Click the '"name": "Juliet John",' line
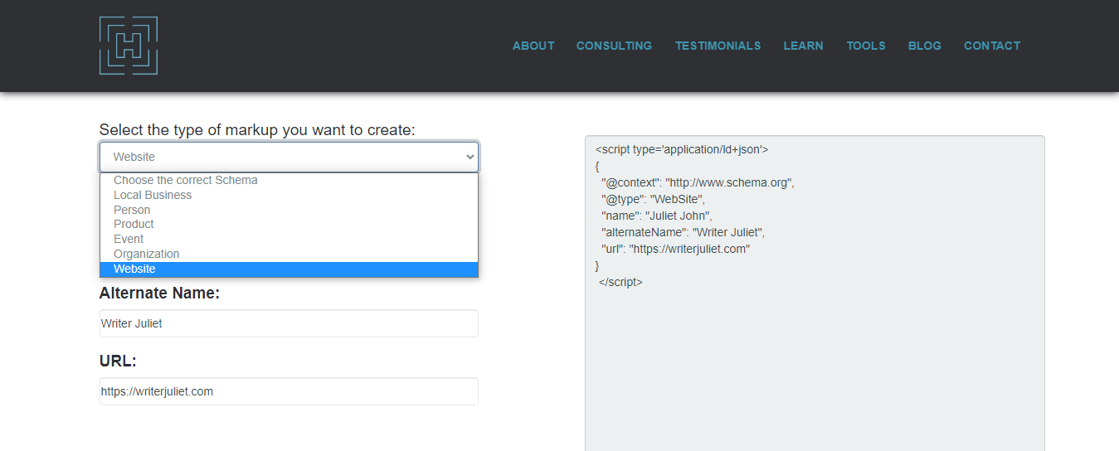 [x=657, y=216]
